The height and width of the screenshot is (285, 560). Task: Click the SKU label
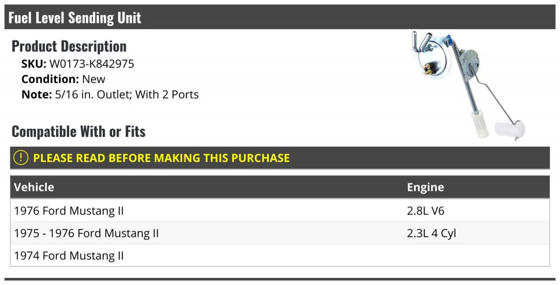click(x=34, y=64)
